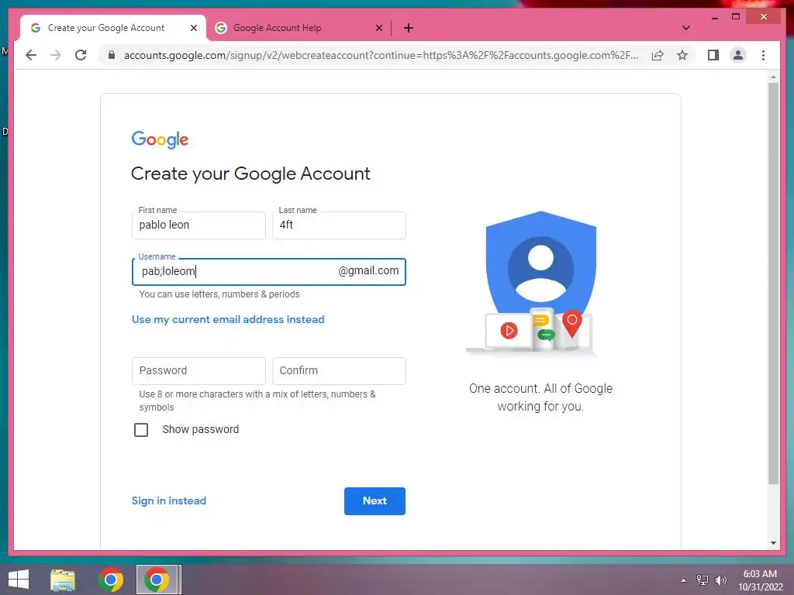Open the Chrome profile avatar
Screen dimensions: 794x595
(738, 55)
